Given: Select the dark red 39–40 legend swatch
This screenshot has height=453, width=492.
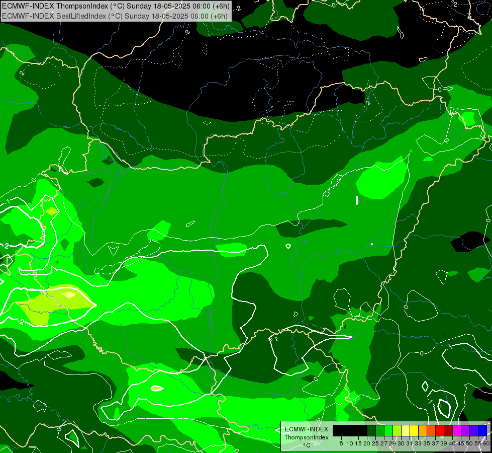Looking at the screenshot, I should (448, 430).
